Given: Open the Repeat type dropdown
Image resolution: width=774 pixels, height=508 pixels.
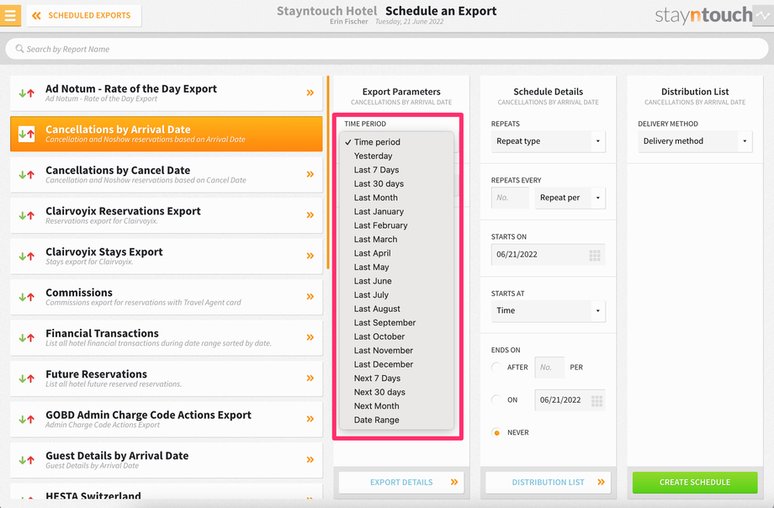Looking at the screenshot, I should [548, 141].
